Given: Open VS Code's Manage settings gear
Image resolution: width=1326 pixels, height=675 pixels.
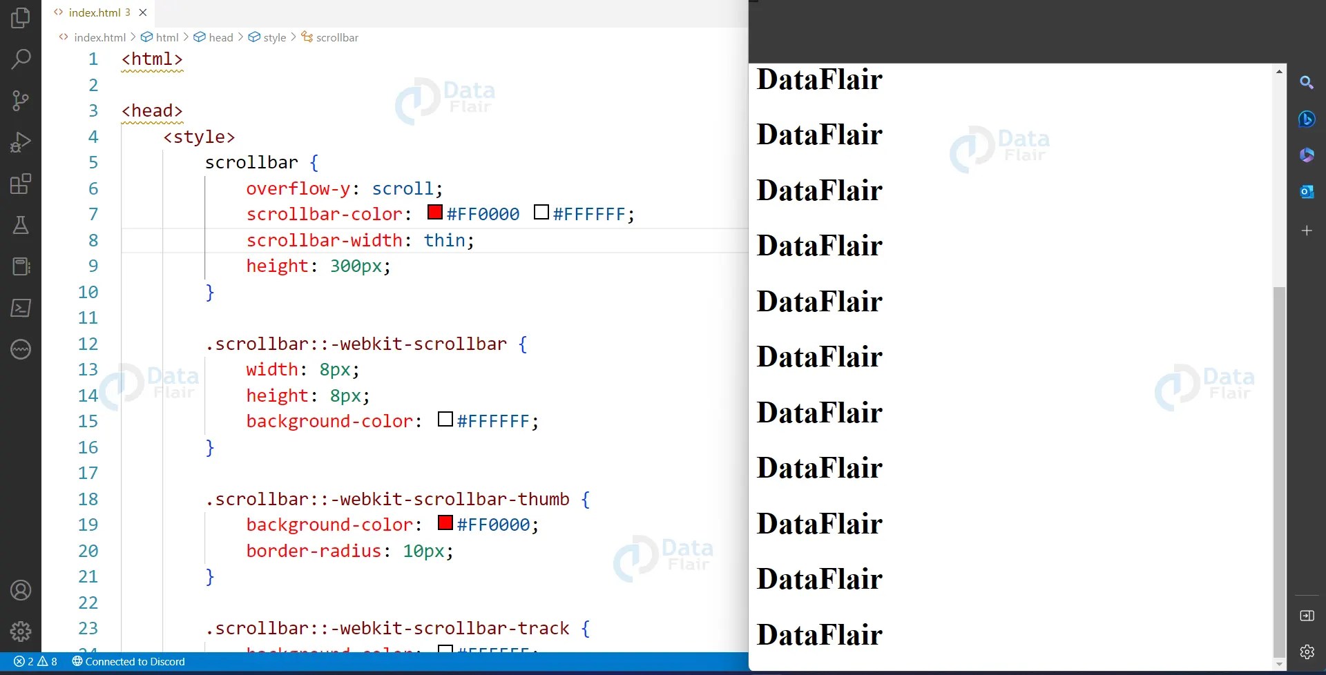Looking at the screenshot, I should click(21, 631).
